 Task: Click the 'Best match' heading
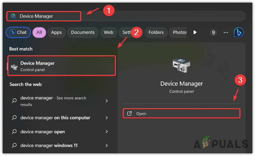21,49
